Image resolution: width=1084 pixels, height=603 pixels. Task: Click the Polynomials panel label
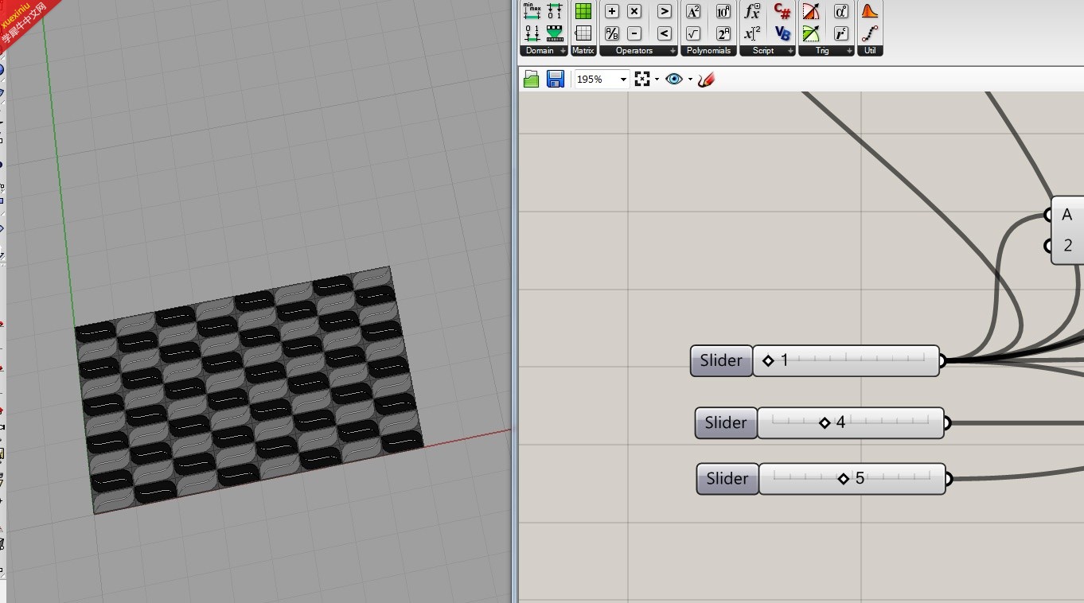(709, 50)
